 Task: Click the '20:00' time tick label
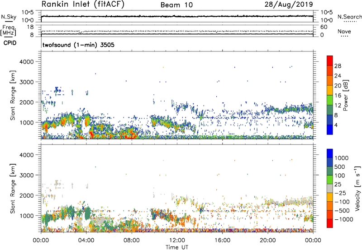[x=267, y=241]
